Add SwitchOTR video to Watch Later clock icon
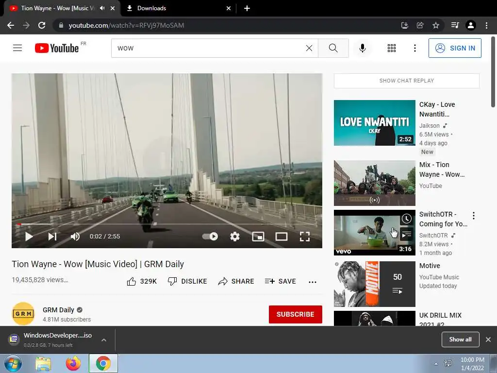Viewport: 497px width, 373px height. coord(407,219)
